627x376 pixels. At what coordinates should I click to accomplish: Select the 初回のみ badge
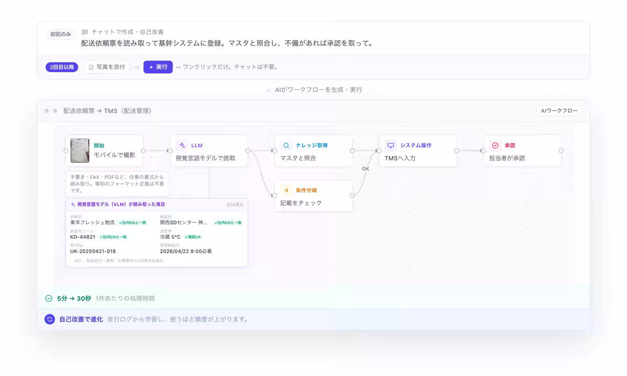click(61, 34)
